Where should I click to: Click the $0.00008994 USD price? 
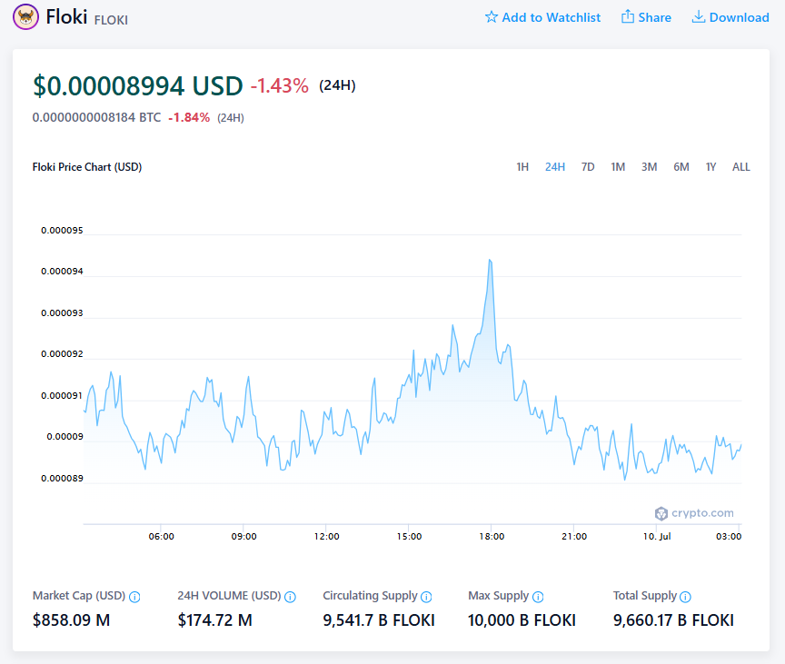coord(138,86)
